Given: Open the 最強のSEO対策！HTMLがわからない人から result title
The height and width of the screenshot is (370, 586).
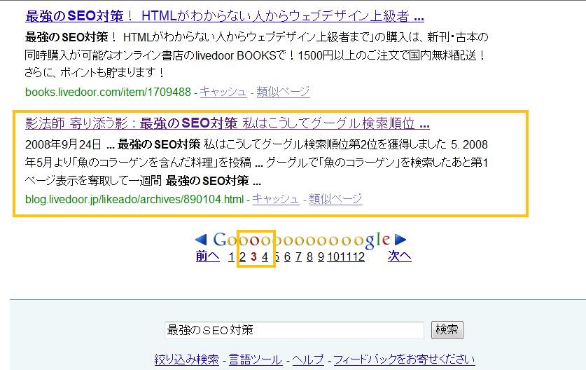Looking at the screenshot, I should coord(225,16).
